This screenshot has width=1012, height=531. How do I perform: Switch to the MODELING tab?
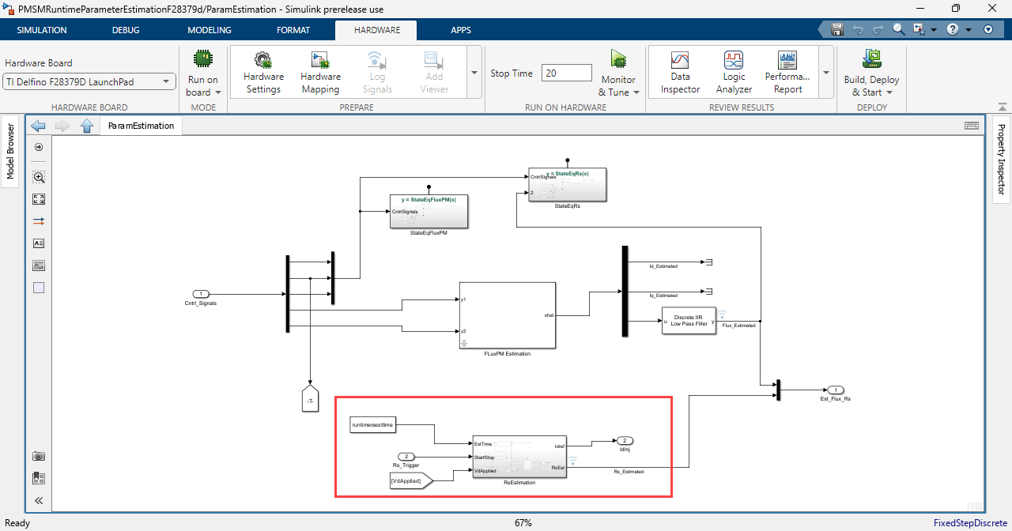point(209,30)
